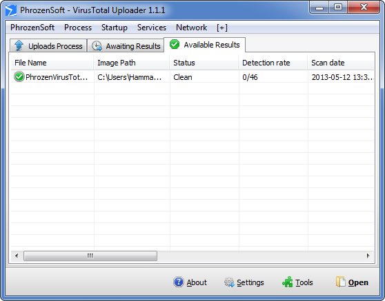Viewport: 385px width, 301px height.
Task: Sort by the Status column header
Action: tap(204, 63)
